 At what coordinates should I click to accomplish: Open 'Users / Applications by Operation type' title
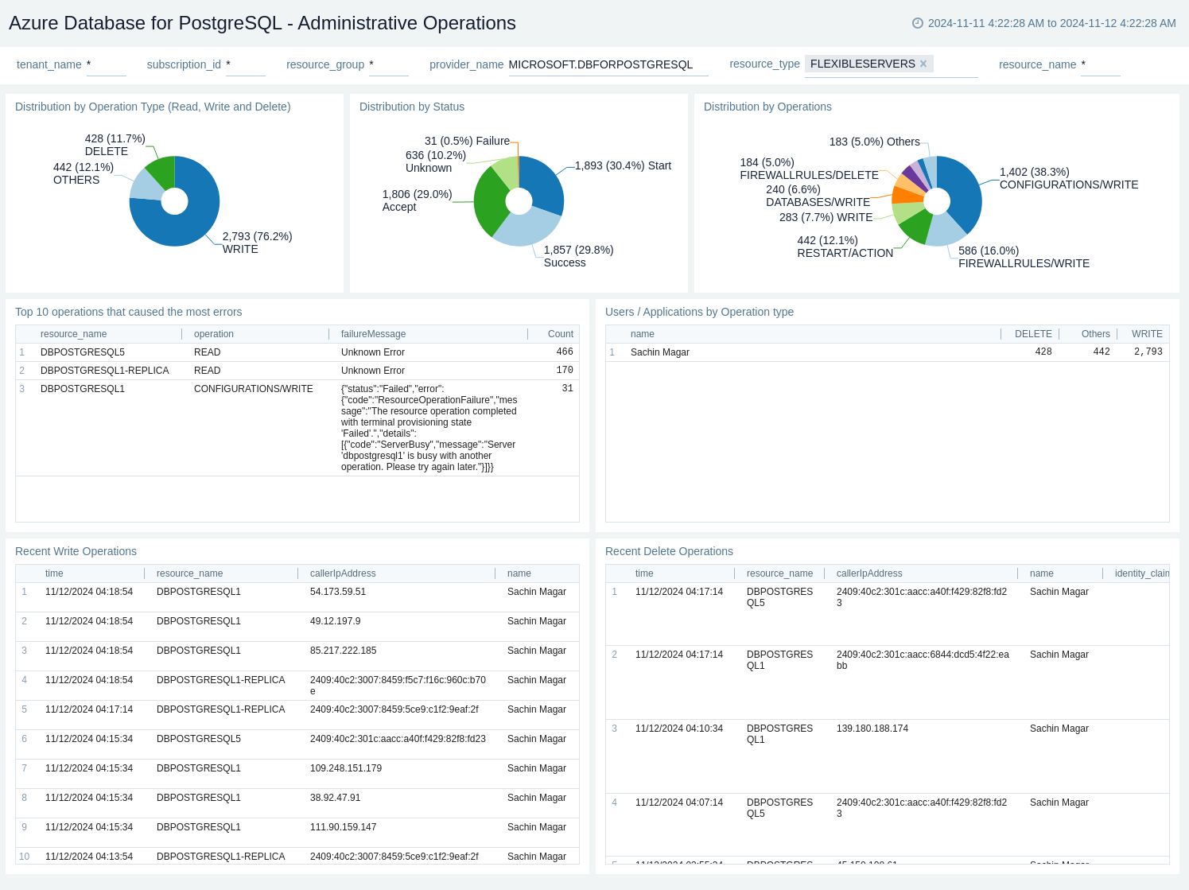click(699, 312)
